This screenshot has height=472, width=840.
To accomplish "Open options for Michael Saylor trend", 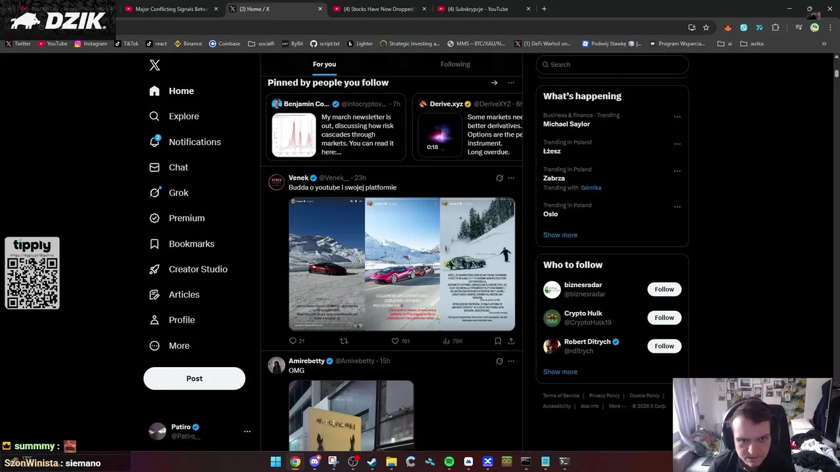I will point(677,117).
